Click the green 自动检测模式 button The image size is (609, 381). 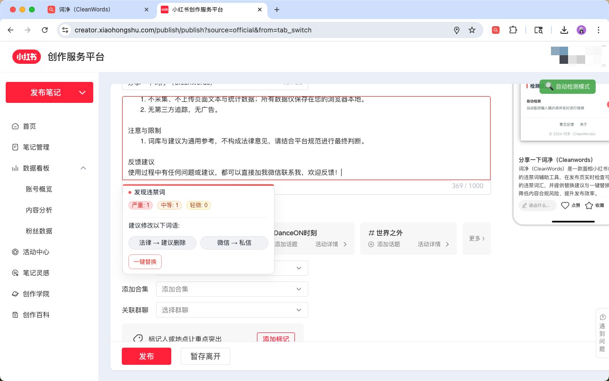point(568,86)
